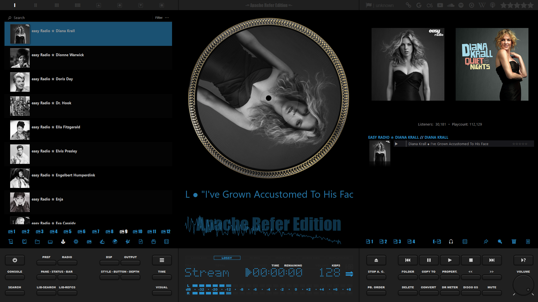
Task: Click the magnifier search icon
Action: tap(500, 242)
